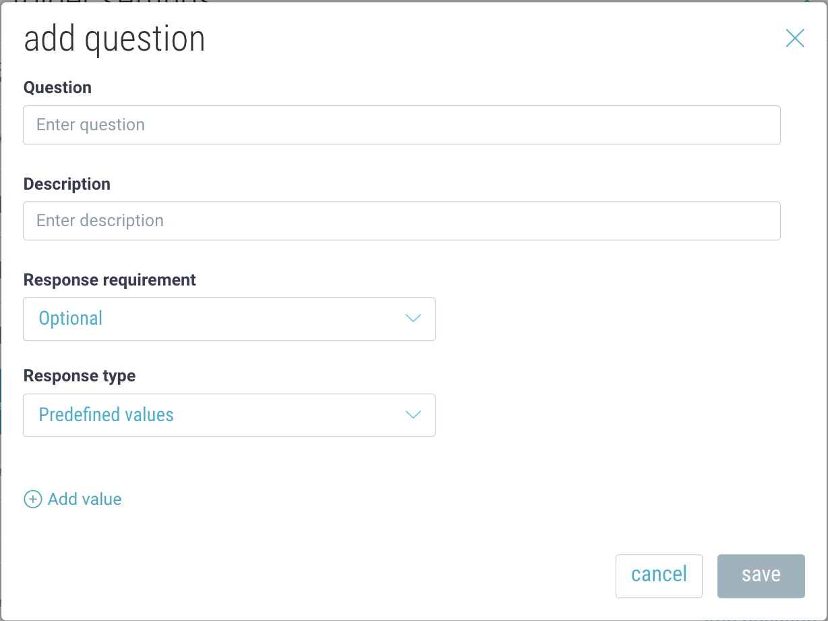
Task: Click the Response requirement label
Action: click(109, 279)
